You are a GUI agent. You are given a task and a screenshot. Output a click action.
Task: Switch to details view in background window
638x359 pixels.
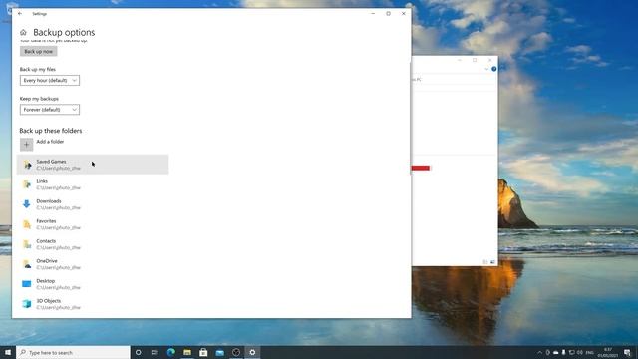(485, 262)
